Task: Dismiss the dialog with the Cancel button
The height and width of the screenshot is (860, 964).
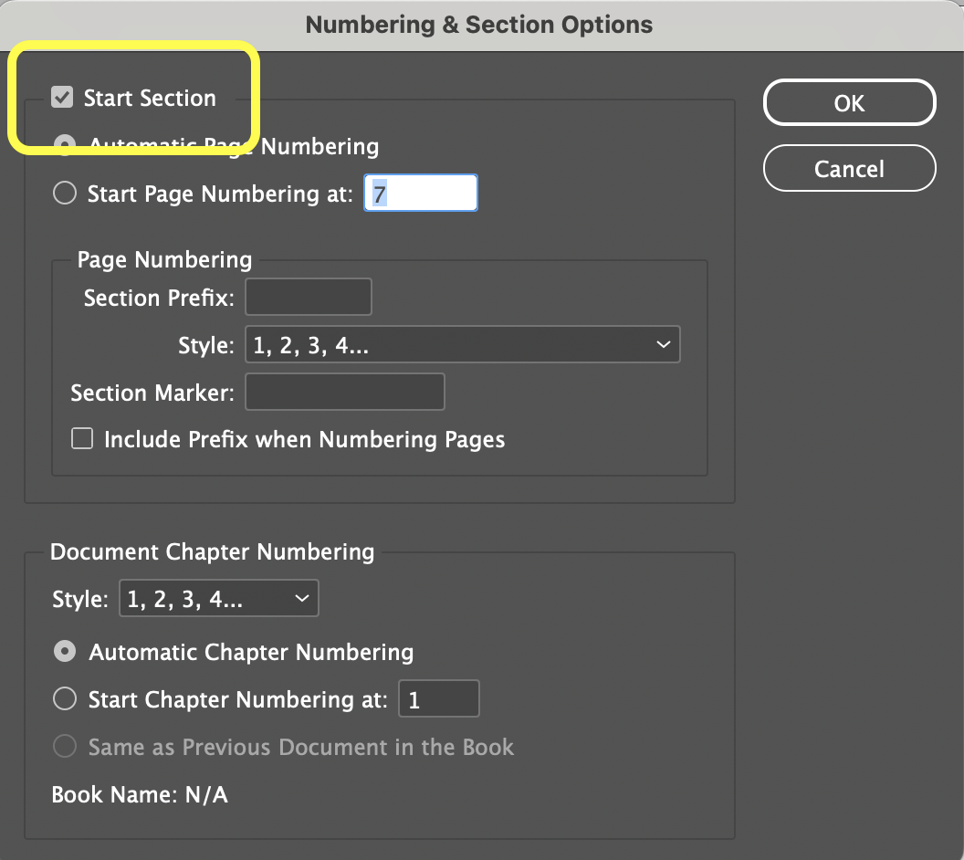Action: 849,169
